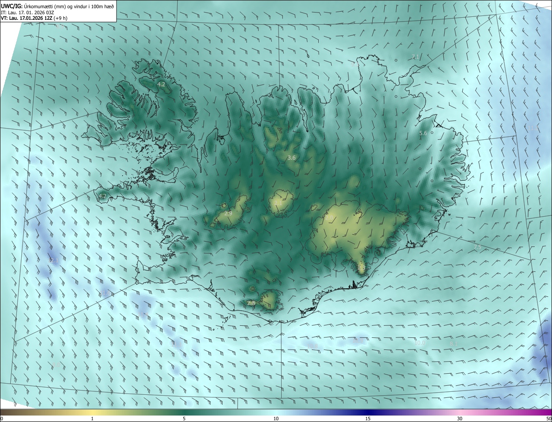Click the 7.5 value southeast of Iceland
Screen dimensions: 552x422
(x=477, y=247)
